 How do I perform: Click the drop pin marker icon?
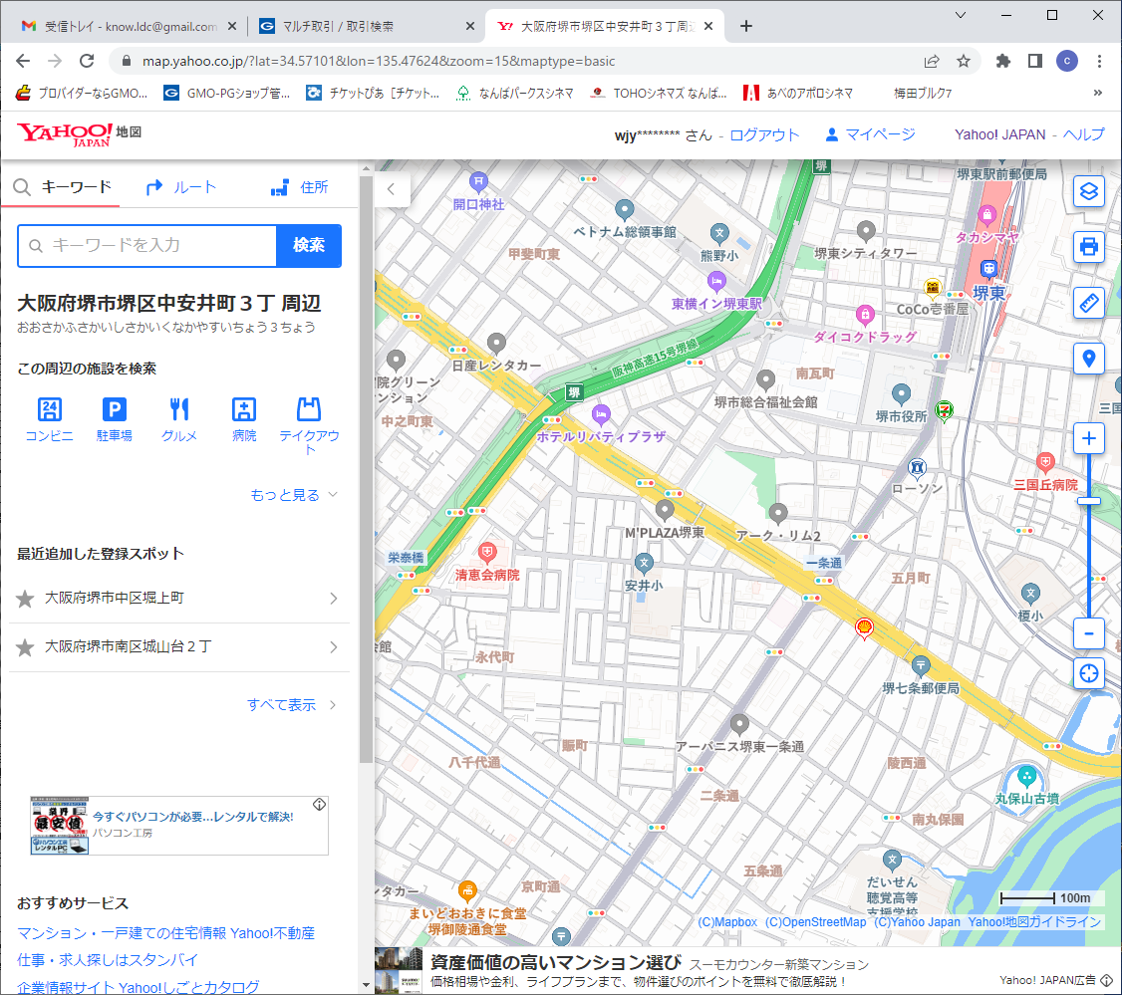click(x=1089, y=359)
